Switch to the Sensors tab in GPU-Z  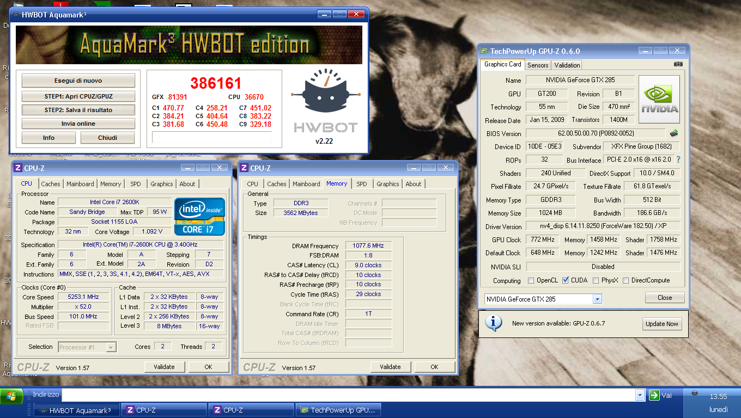click(538, 65)
